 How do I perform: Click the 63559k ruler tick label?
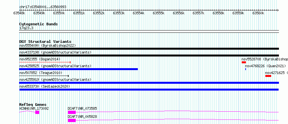(238, 13)
